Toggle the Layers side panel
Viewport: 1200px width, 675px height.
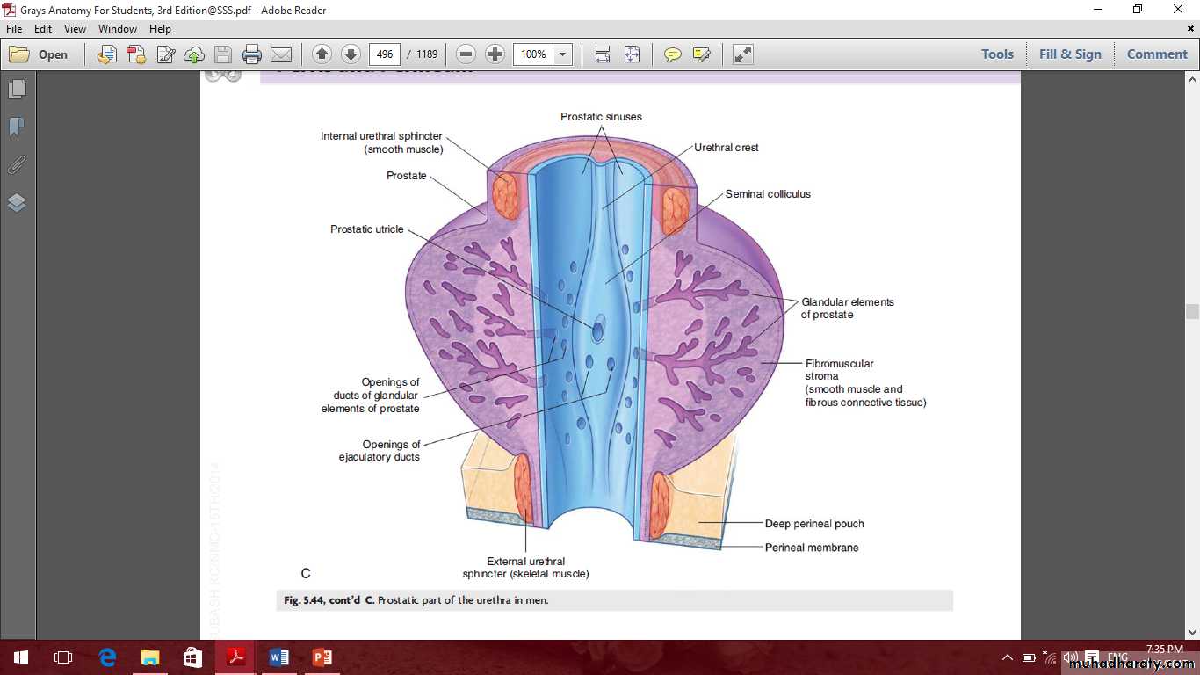17,203
